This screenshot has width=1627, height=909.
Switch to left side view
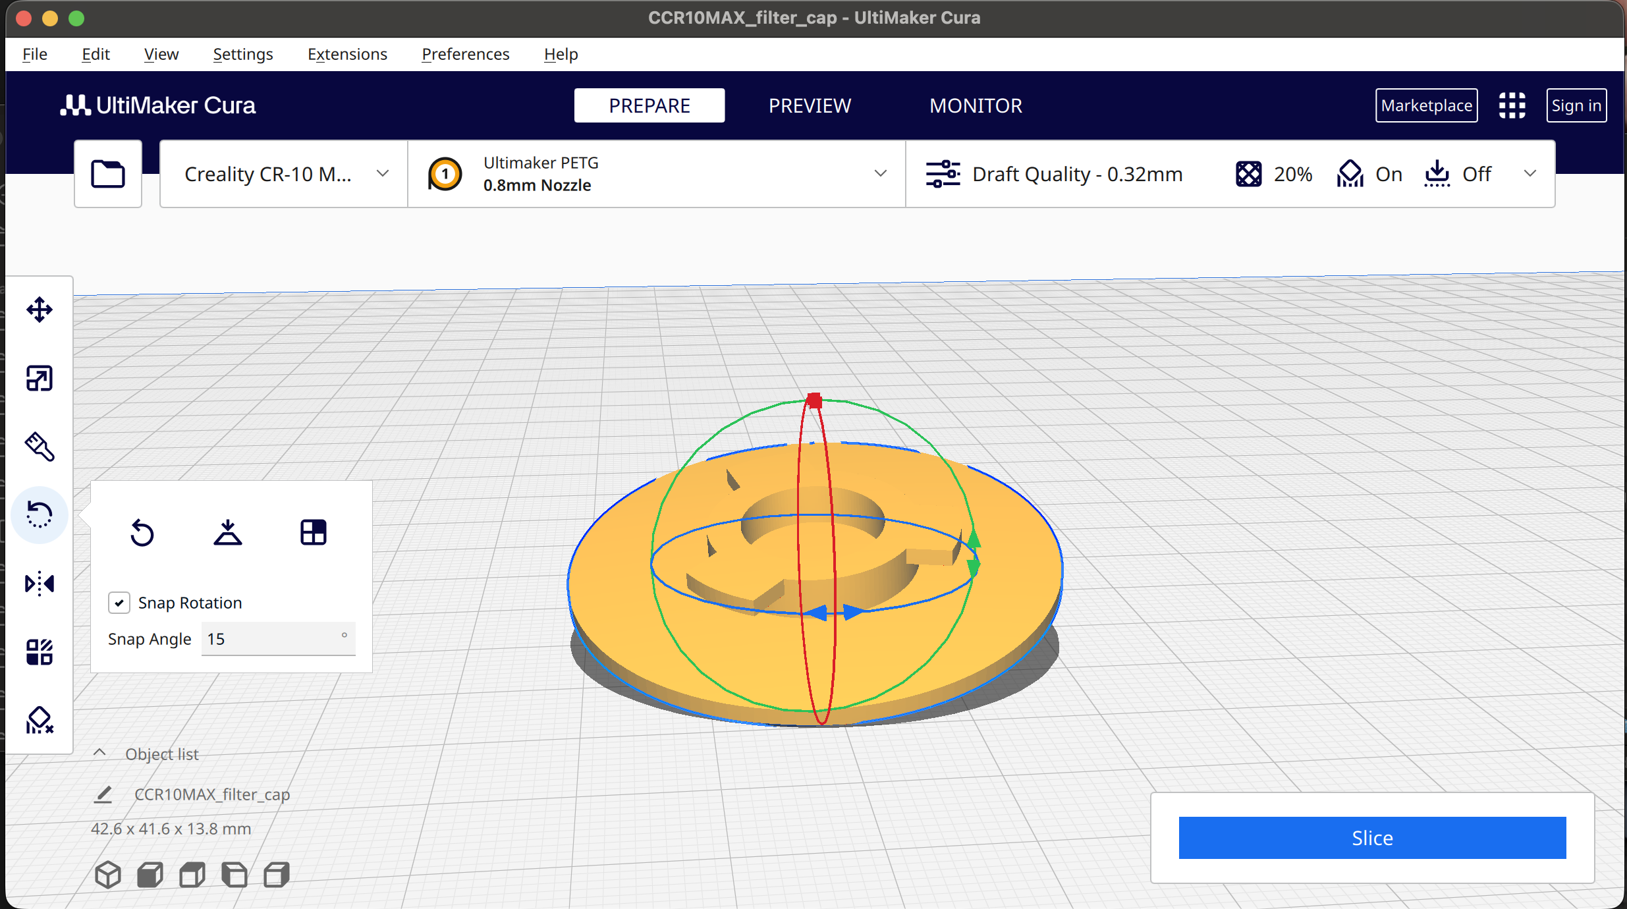234,875
